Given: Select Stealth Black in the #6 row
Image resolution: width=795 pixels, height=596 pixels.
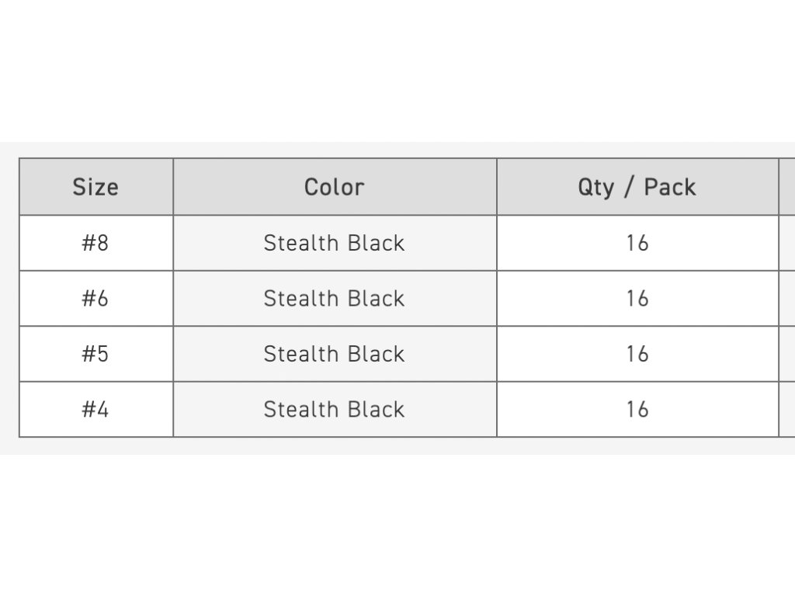Looking at the screenshot, I should click(x=334, y=299).
